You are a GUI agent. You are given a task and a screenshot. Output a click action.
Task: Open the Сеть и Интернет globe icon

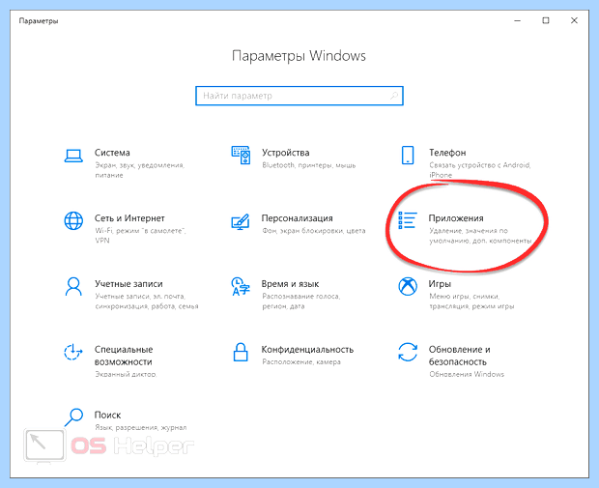(x=73, y=221)
